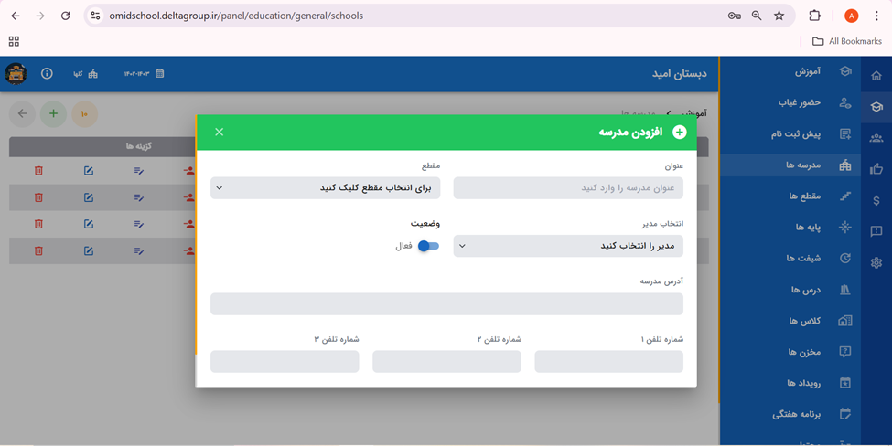This screenshot has height=446, width=892.
Task: Open the school avatar in the header
Action: point(16,73)
